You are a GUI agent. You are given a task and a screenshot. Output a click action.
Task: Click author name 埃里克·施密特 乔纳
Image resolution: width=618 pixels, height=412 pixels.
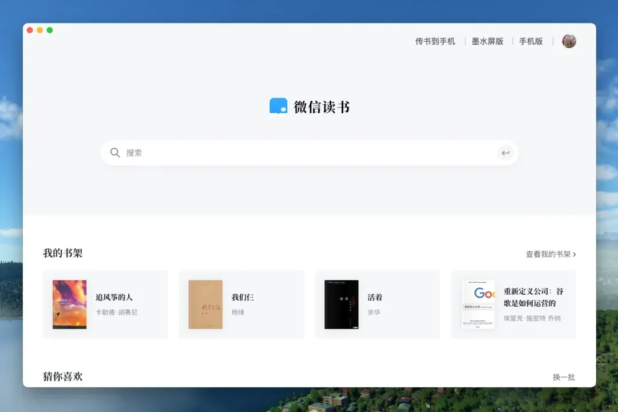532,318
